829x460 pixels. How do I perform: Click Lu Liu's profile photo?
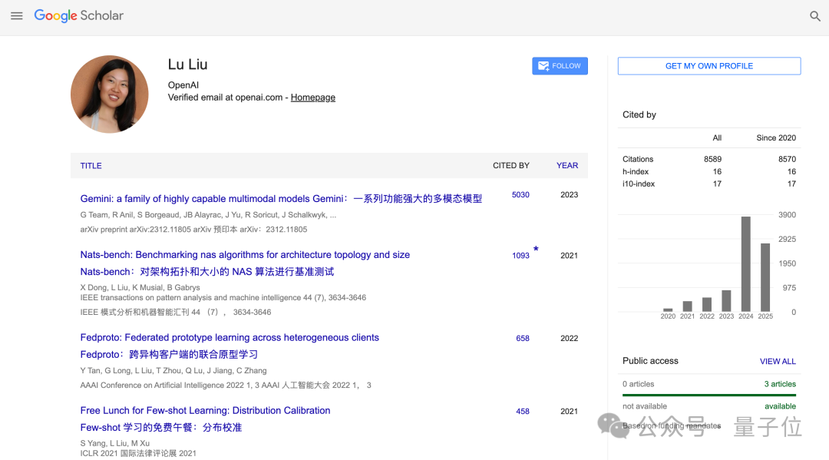[x=110, y=94]
